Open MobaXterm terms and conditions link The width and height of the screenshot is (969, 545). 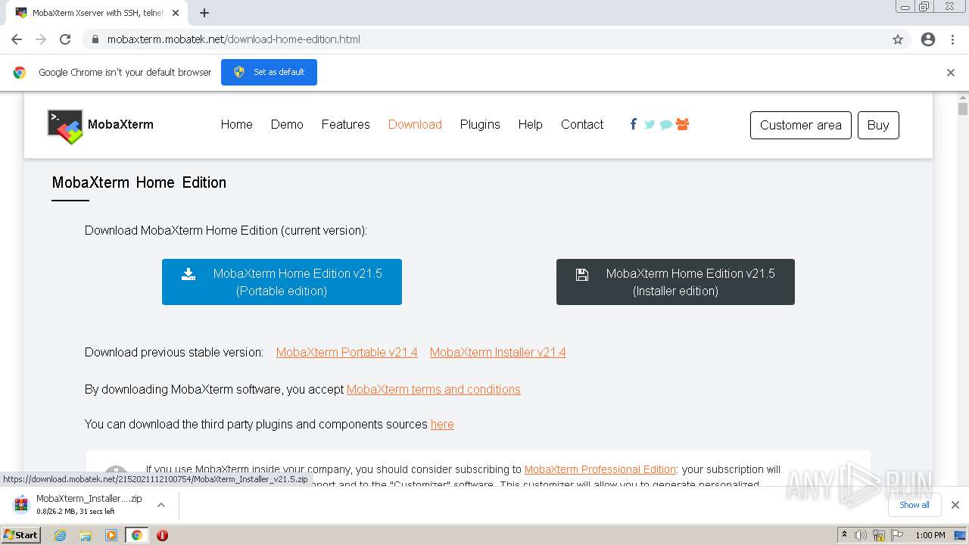[433, 389]
